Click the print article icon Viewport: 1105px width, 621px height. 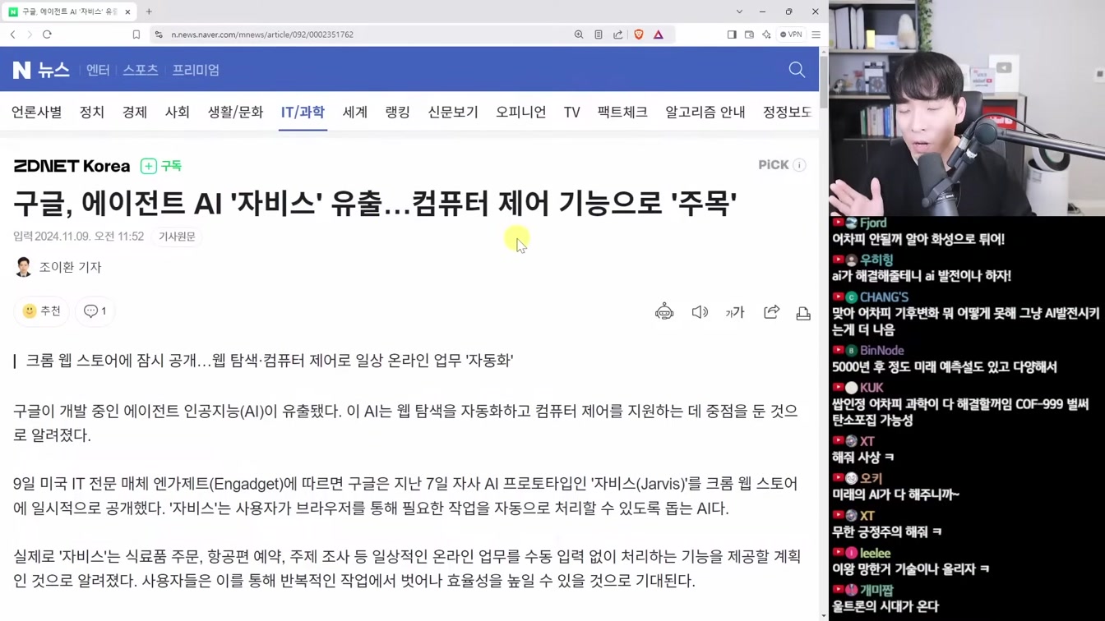[x=803, y=312]
